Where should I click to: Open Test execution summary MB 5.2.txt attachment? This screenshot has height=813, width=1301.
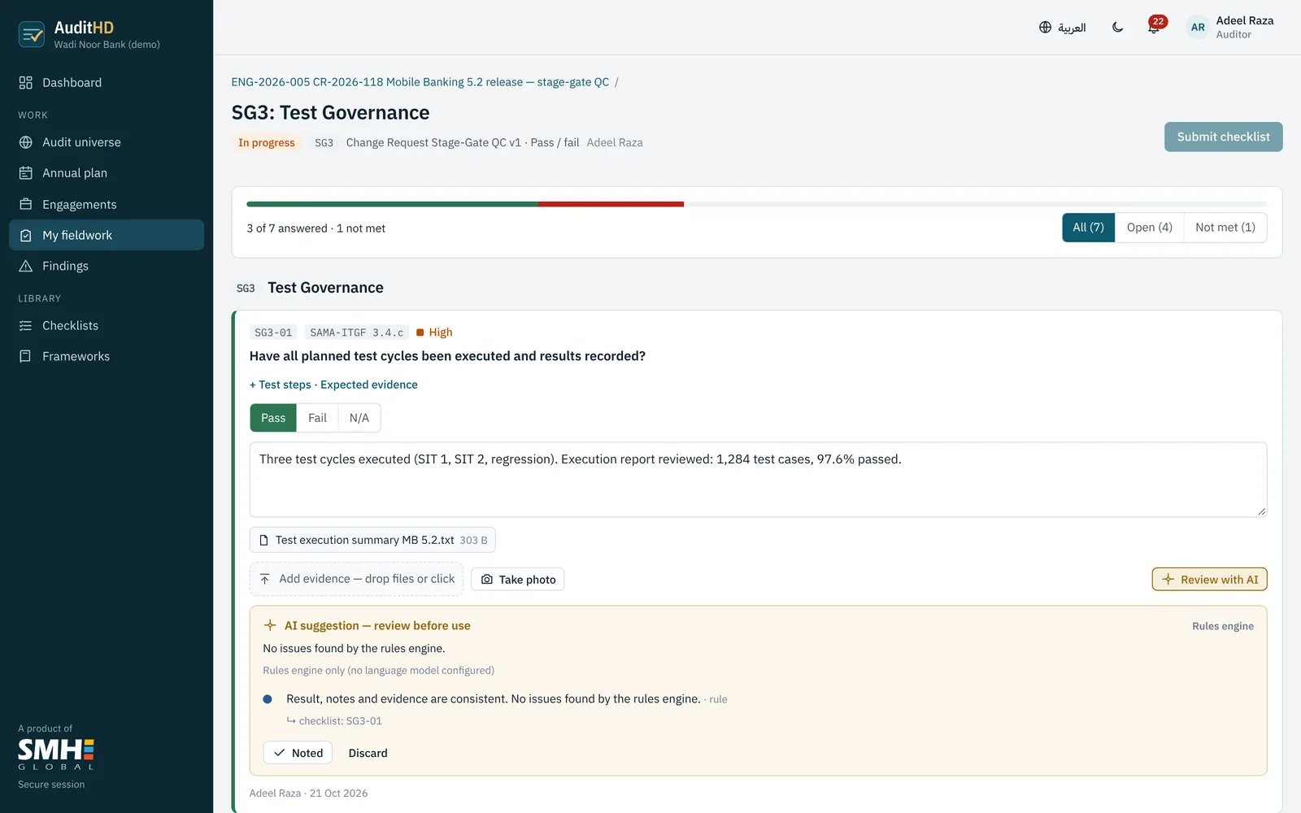coord(372,540)
